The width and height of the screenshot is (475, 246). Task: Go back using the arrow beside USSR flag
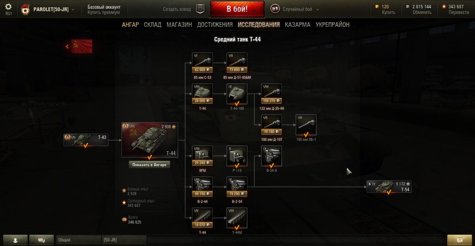pyautogui.click(x=67, y=47)
